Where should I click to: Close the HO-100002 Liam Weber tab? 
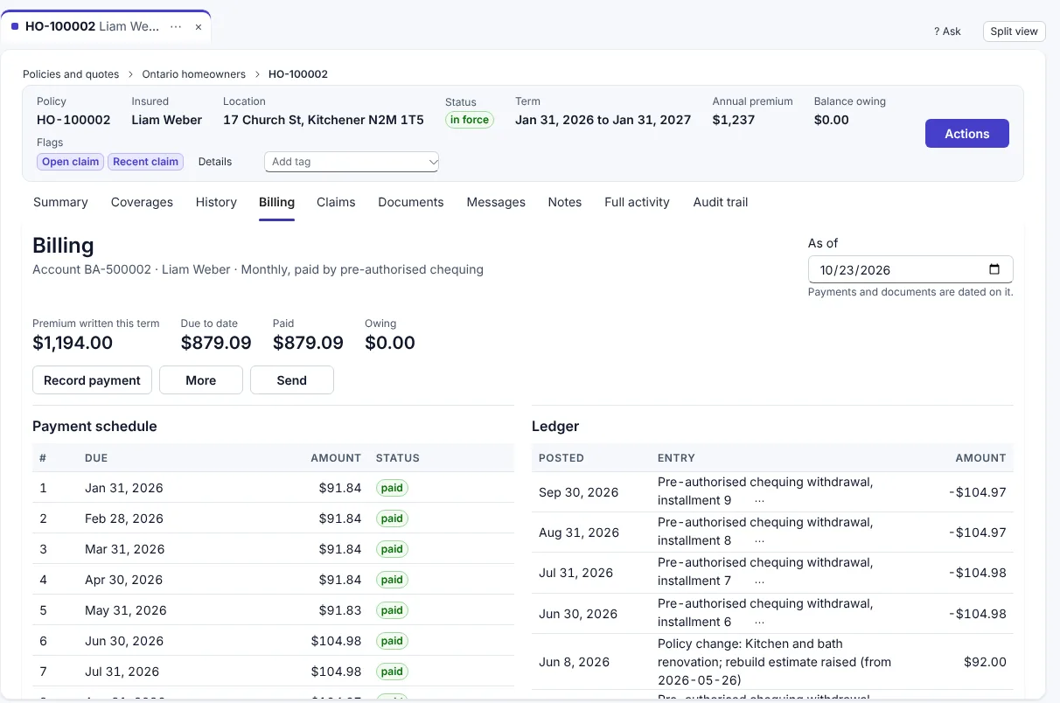[x=199, y=27]
